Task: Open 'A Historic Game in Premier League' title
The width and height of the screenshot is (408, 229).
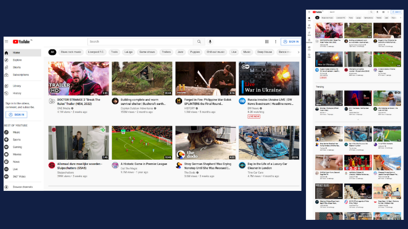Action: pos(144,164)
